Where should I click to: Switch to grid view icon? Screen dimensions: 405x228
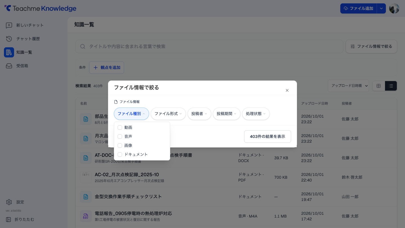coord(379,86)
